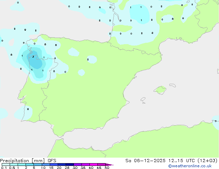Click the 2–5 mm legend color swatch
The image size is (219, 169).
30,165
